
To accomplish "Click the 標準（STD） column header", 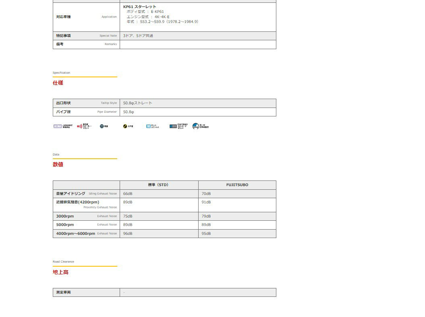I will coord(159,185).
